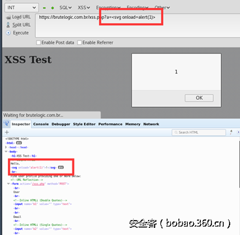Collapse the form node in Inspector

(8, 184)
